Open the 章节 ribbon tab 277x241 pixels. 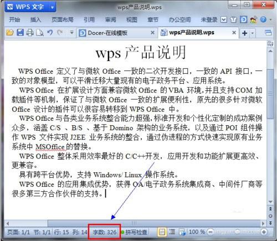(x=153, y=19)
